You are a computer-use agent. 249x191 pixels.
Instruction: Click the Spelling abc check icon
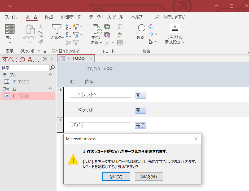120,35
